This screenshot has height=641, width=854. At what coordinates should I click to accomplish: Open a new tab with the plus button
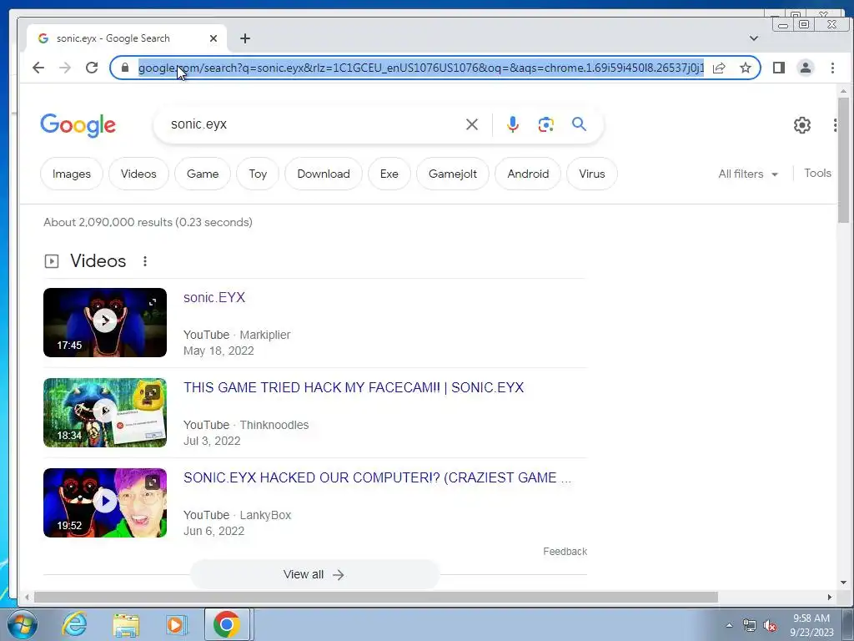tap(245, 38)
